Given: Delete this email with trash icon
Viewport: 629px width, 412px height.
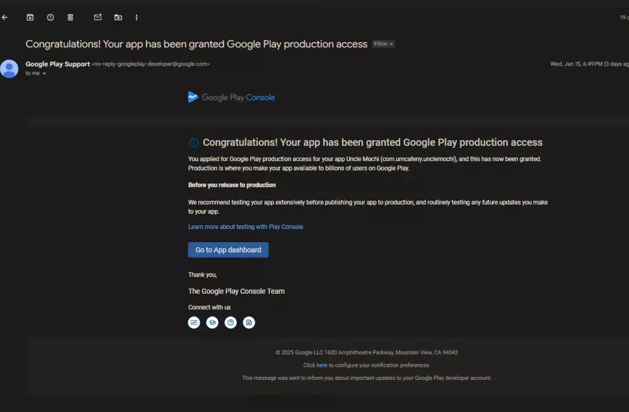Looking at the screenshot, I should (70, 18).
